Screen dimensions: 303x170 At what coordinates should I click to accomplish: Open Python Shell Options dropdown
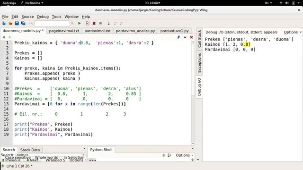click(x=184, y=155)
